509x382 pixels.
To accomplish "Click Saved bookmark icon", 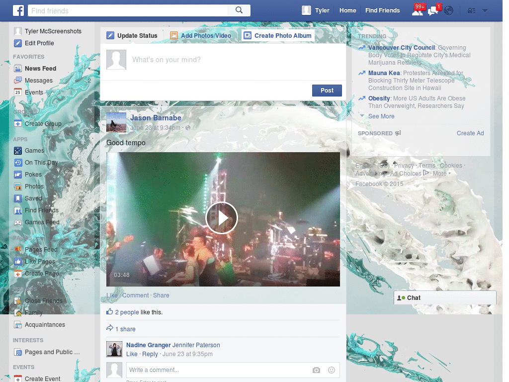I will coord(18,198).
